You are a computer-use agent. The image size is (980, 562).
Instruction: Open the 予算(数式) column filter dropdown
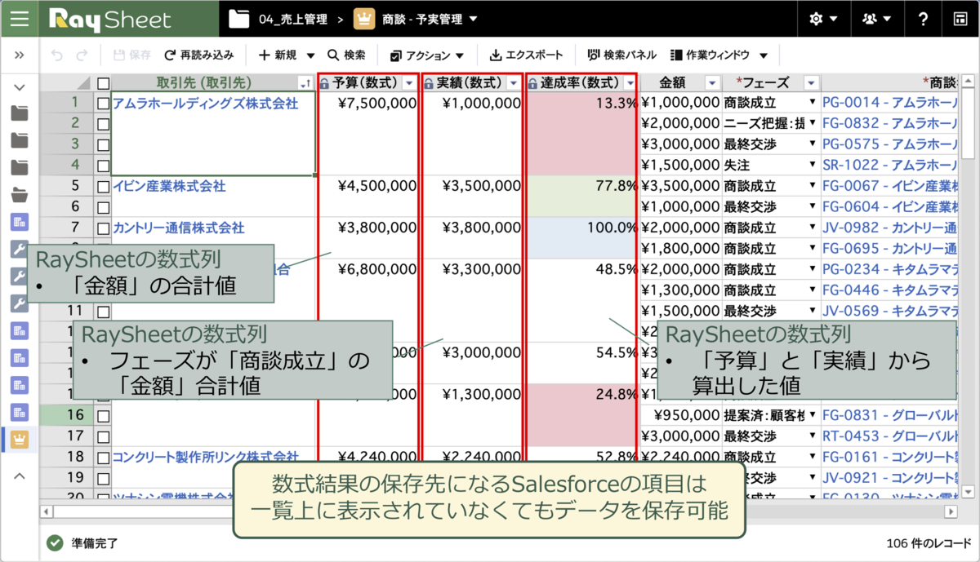(x=409, y=83)
